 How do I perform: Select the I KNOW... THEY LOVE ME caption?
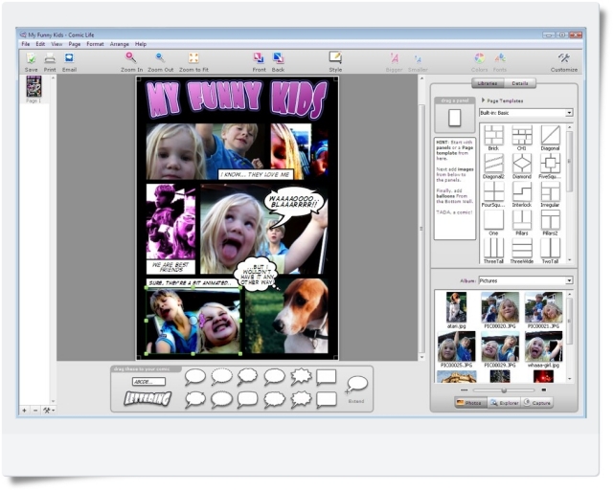point(256,175)
